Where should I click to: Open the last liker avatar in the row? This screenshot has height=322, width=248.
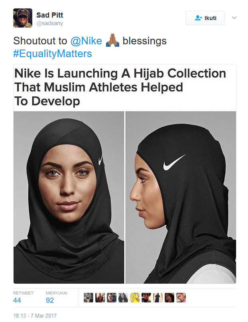[181, 298]
